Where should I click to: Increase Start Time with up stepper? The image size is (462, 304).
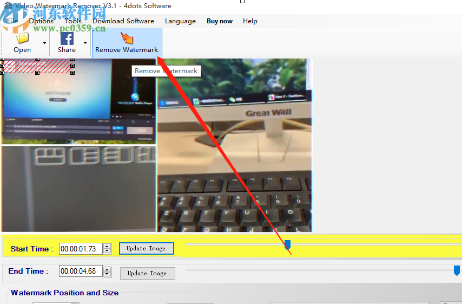coord(107,246)
